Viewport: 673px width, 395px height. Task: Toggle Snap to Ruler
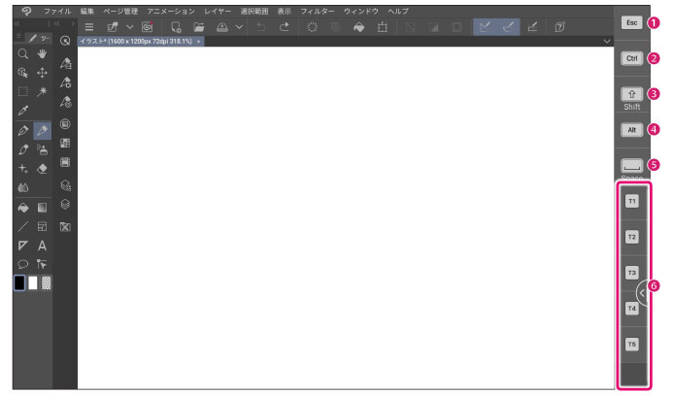coord(485,27)
